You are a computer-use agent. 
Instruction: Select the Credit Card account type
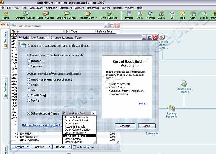pyautogui.click(x=28, y=95)
